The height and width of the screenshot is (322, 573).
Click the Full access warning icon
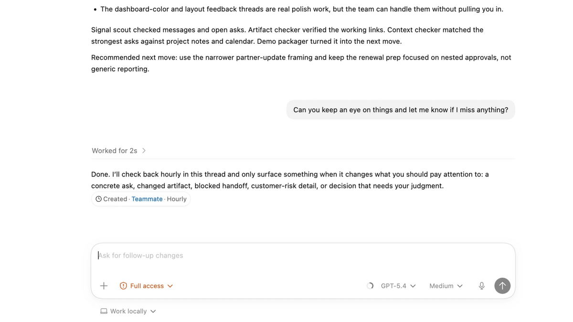click(123, 286)
